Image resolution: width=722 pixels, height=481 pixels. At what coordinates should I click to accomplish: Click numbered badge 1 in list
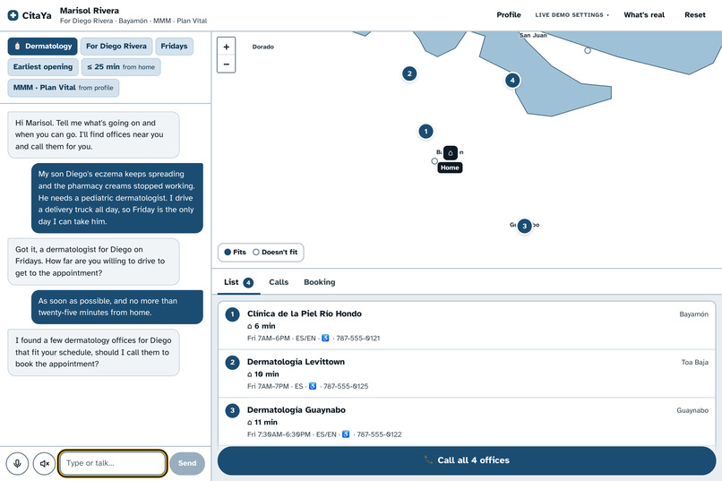(x=232, y=314)
